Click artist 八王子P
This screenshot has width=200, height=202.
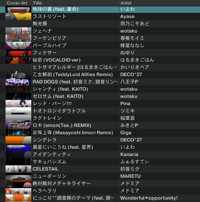tap(129, 82)
